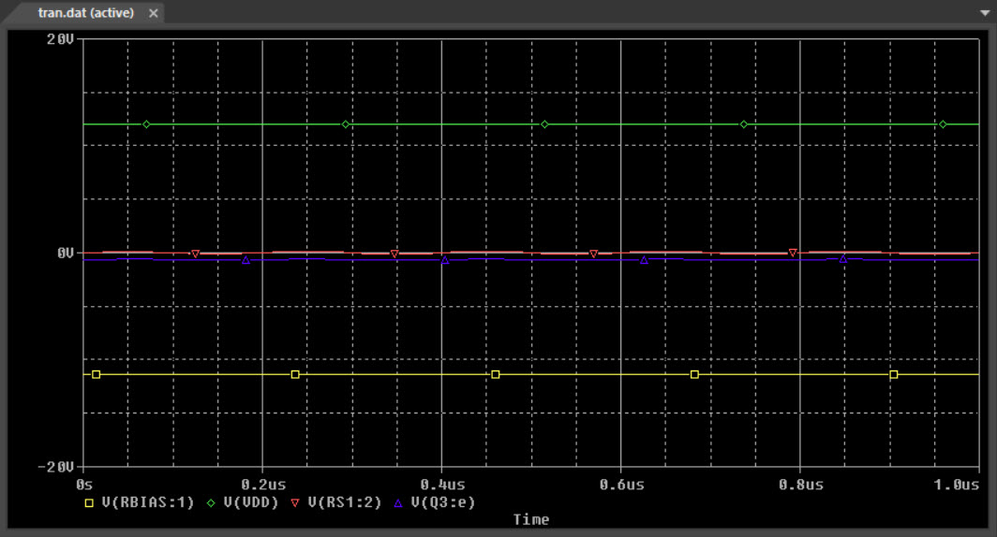The image size is (997, 537).
Task: Click the 0.8us tick label on time axis
Action: pos(801,485)
